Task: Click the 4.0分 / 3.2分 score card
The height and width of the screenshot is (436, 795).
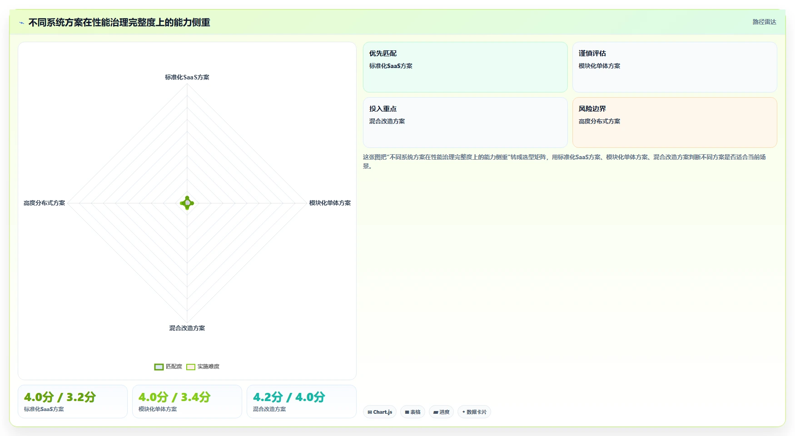Action: click(x=73, y=402)
